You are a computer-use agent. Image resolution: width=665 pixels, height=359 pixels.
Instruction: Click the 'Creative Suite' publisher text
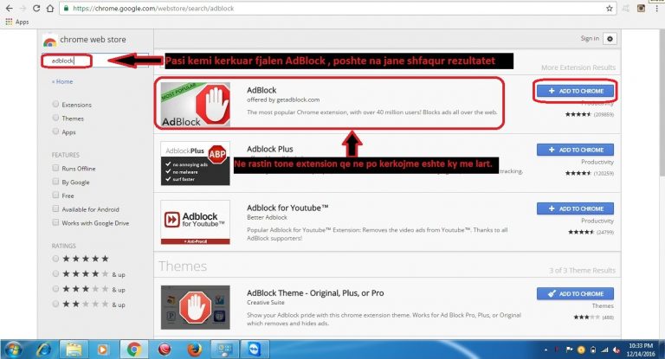(x=266, y=303)
